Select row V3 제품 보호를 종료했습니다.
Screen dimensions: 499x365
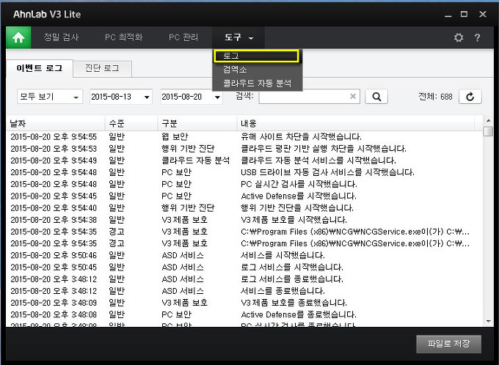click(x=244, y=303)
